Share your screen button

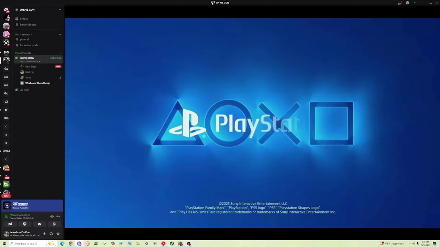click(x=25, y=224)
